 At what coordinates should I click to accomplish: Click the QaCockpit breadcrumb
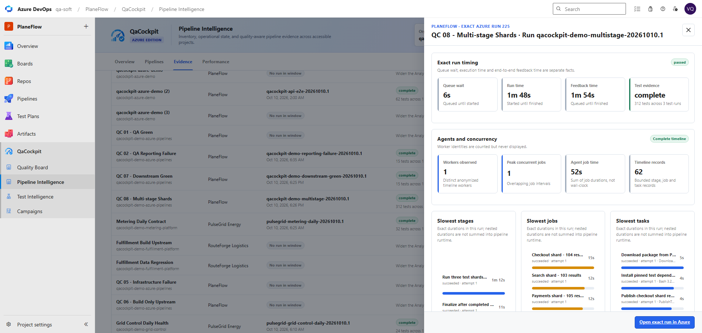pos(133,9)
